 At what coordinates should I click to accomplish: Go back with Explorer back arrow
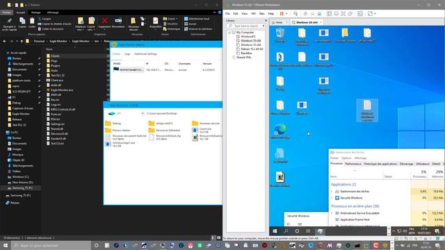(5, 41)
